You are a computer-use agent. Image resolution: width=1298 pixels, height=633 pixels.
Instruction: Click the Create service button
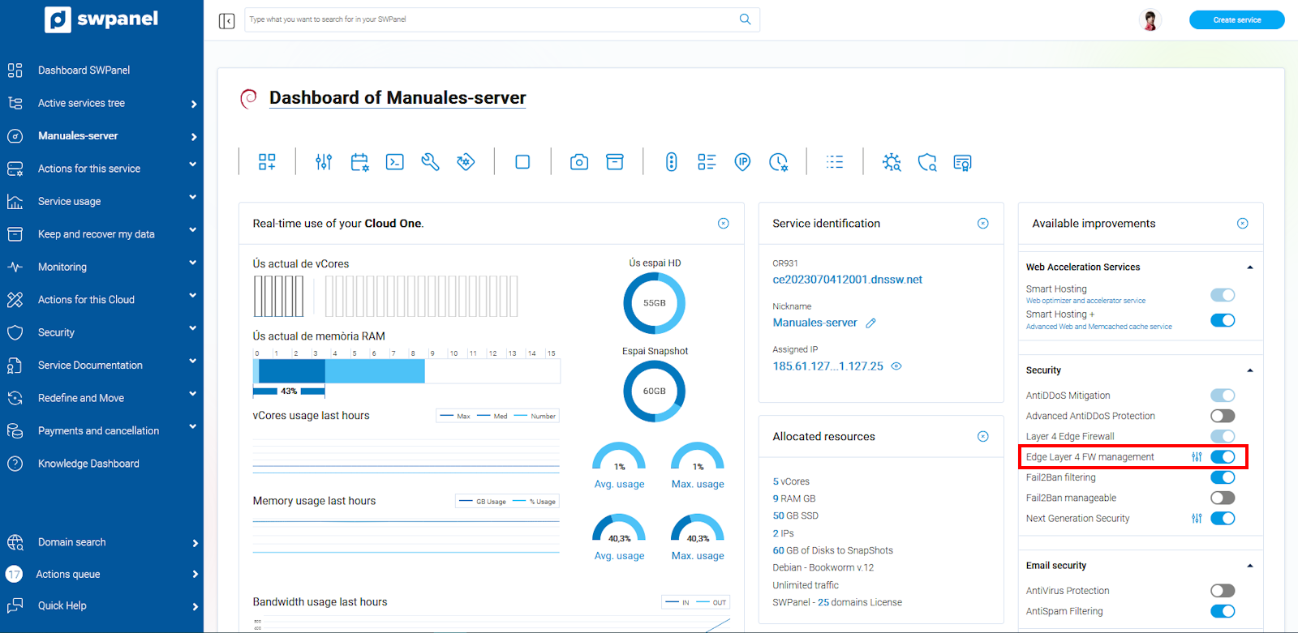pos(1236,20)
